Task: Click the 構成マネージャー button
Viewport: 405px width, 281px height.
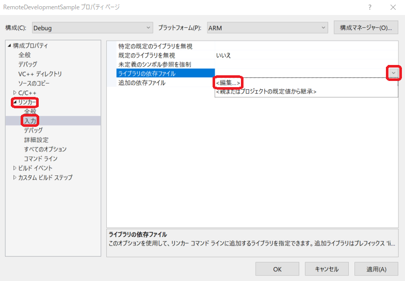Action: 366,28
